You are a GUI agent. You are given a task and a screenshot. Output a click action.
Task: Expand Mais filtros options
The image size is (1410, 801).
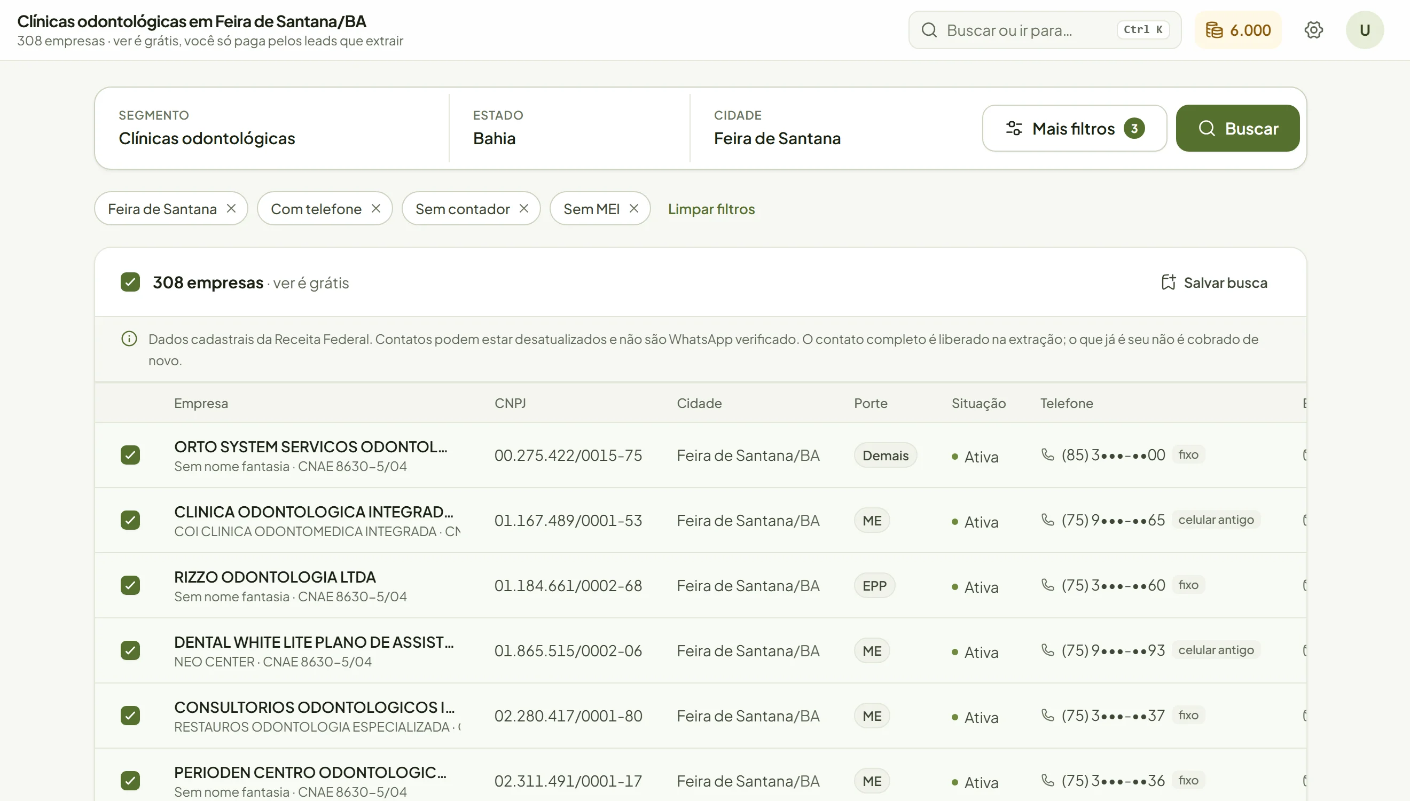coord(1075,128)
